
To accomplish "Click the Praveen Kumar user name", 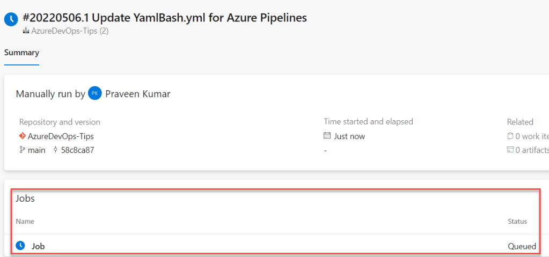I will coord(138,94).
